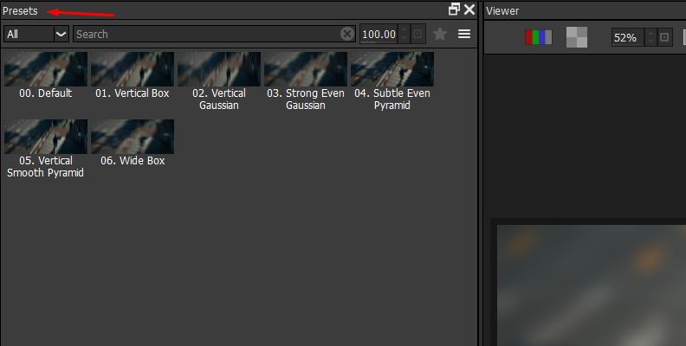Undock the Presets panel
The width and height of the screenshot is (686, 346).
click(455, 10)
